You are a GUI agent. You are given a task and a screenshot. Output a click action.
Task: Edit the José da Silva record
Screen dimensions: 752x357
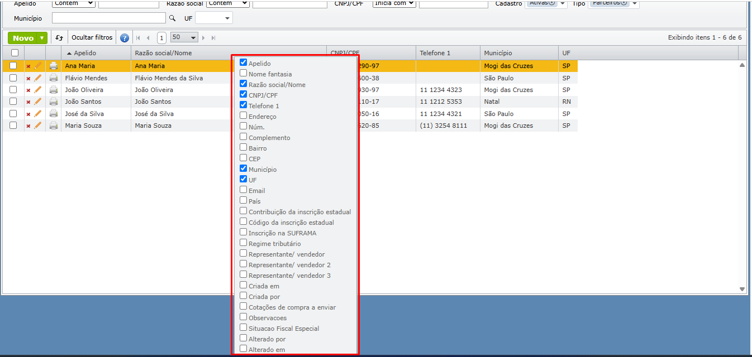coord(38,114)
